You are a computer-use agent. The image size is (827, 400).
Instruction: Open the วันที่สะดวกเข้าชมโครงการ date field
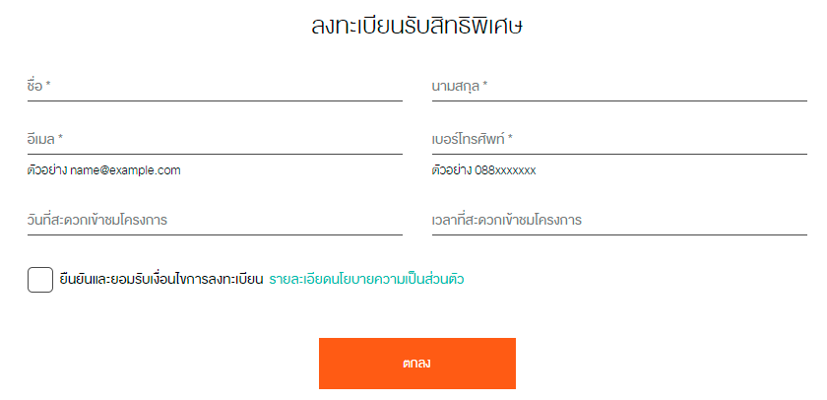[215, 221]
